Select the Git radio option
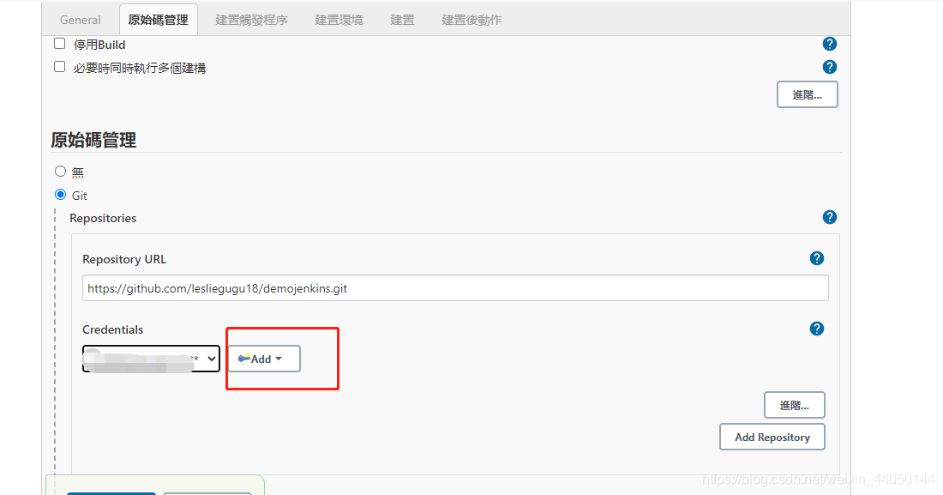Image resolution: width=943 pixels, height=495 pixels. coord(60,195)
